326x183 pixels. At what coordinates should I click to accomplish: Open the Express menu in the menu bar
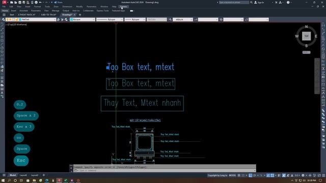[124, 7]
